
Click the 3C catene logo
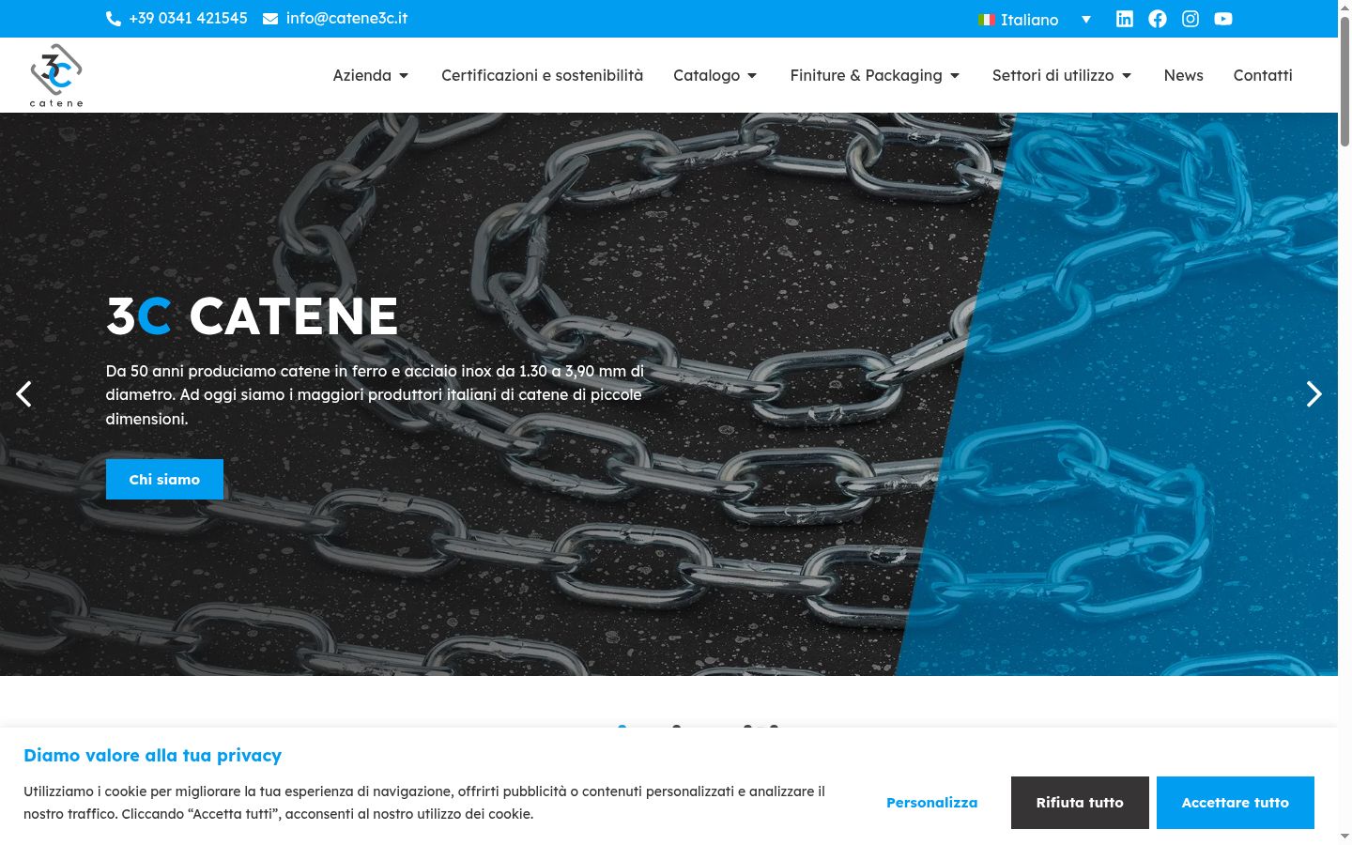(56, 75)
